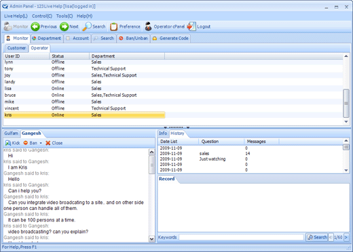Click operator list scroll down arrow

346,122
